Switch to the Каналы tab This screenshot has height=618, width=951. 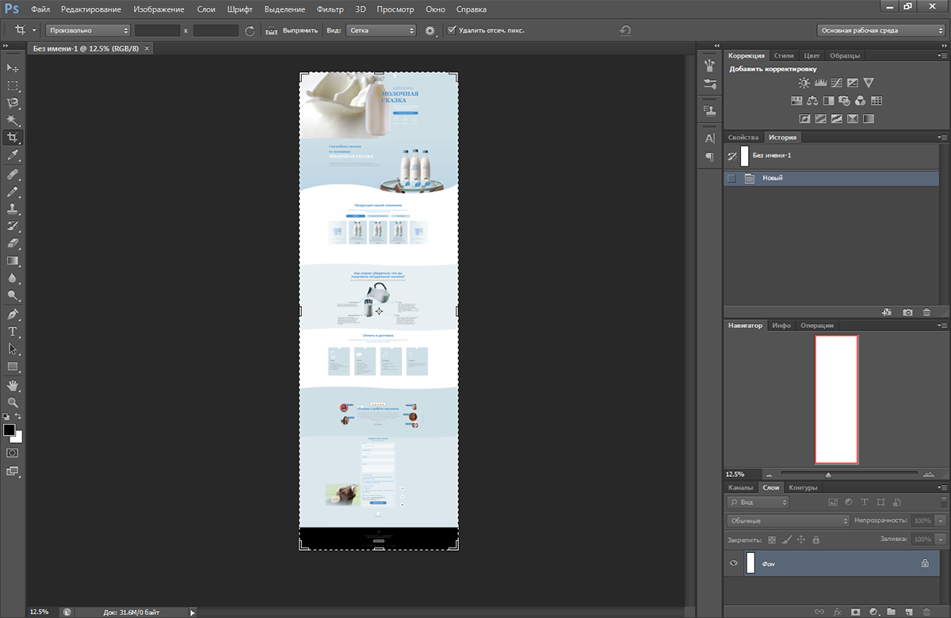pyautogui.click(x=740, y=488)
